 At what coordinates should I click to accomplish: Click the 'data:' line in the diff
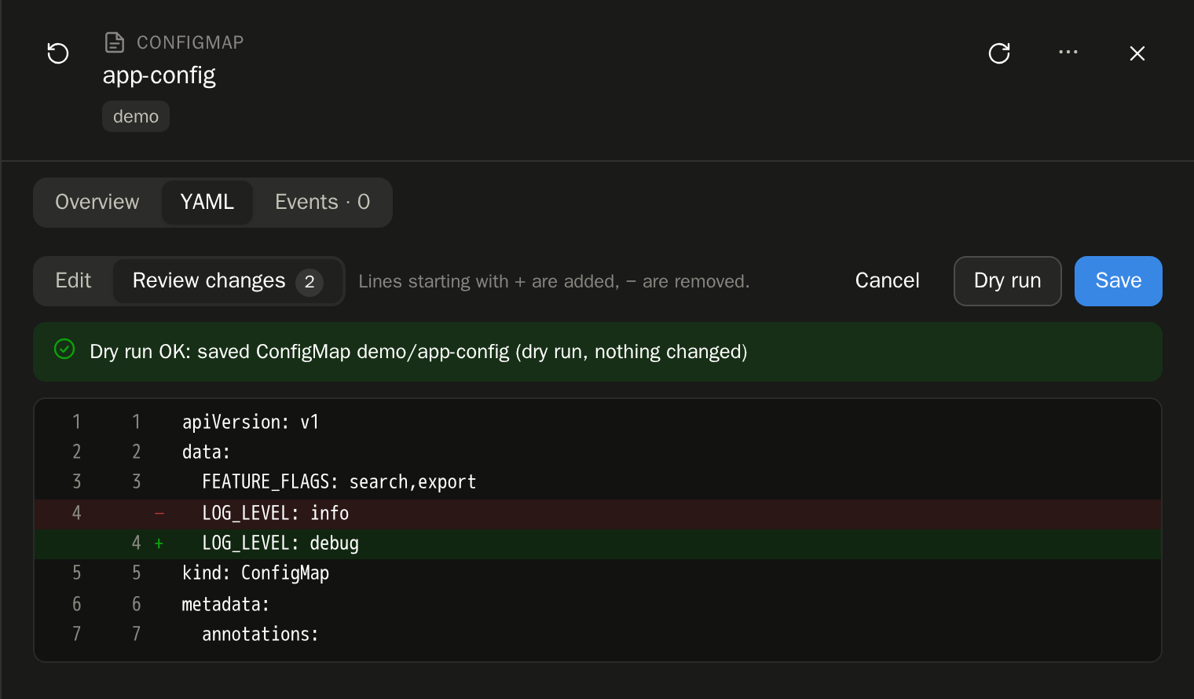[x=598, y=452]
